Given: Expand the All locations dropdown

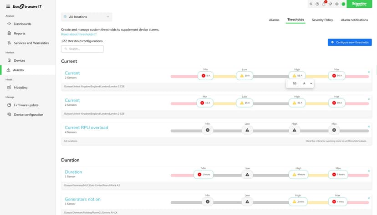Looking at the screenshot, I should pyautogui.click(x=87, y=17).
